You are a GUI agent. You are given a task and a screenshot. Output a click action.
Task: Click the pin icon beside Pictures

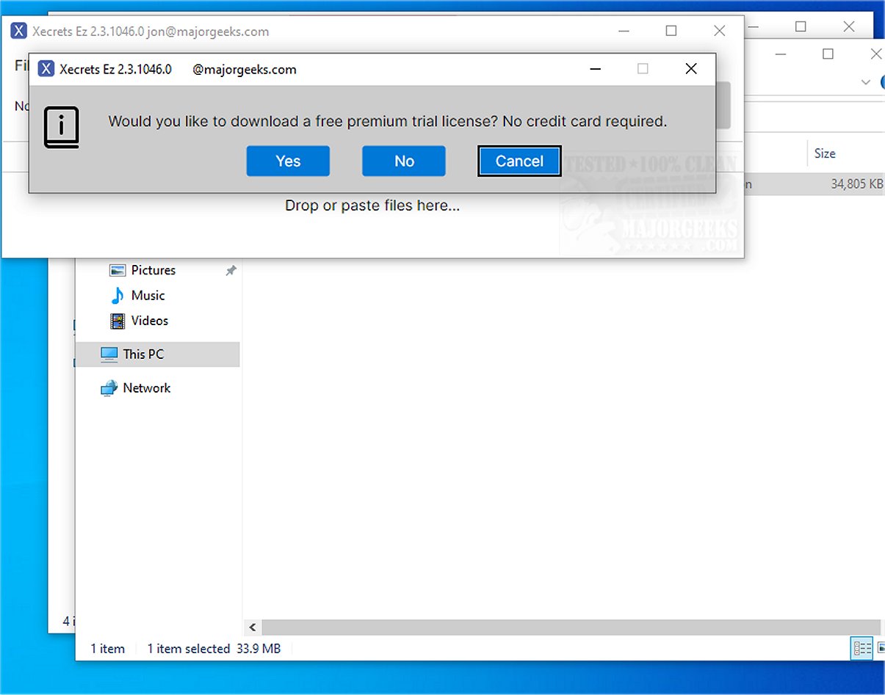pos(231,271)
